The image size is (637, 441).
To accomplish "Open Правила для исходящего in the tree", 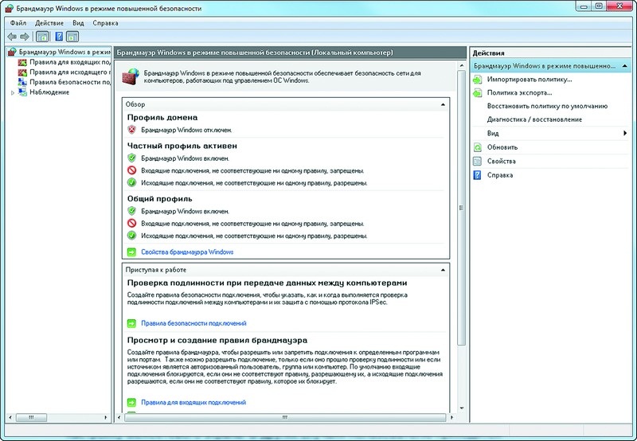I will [x=69, y=72].
